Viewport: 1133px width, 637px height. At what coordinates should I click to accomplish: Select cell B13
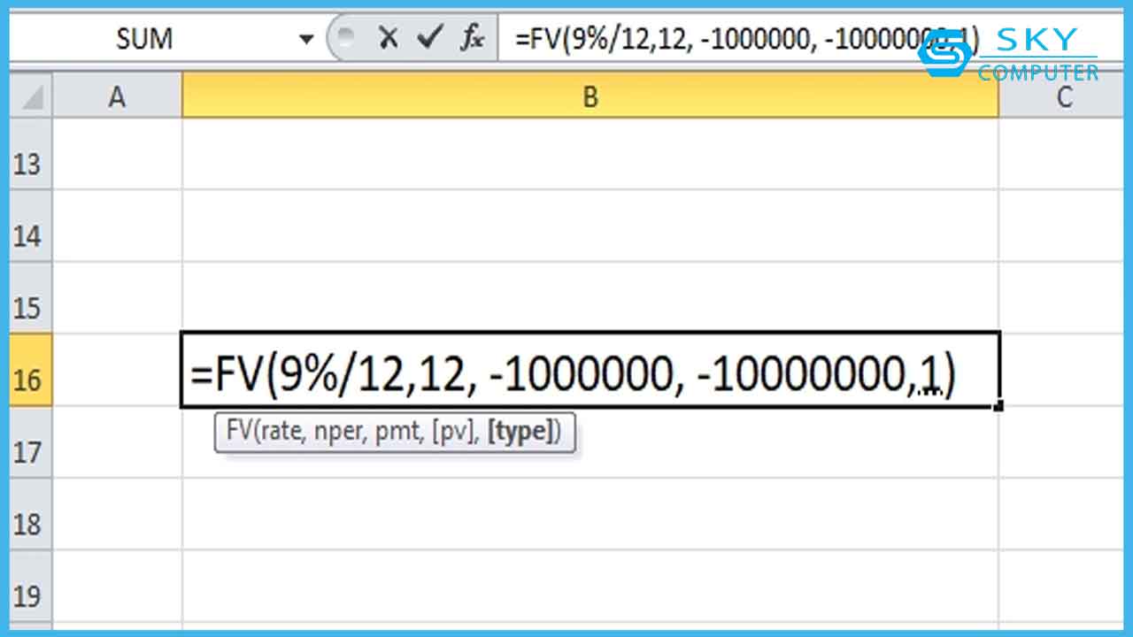590,154
